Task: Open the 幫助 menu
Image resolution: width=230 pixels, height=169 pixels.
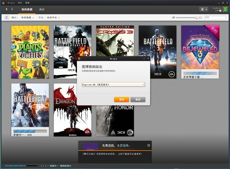Action: [27, 3]
